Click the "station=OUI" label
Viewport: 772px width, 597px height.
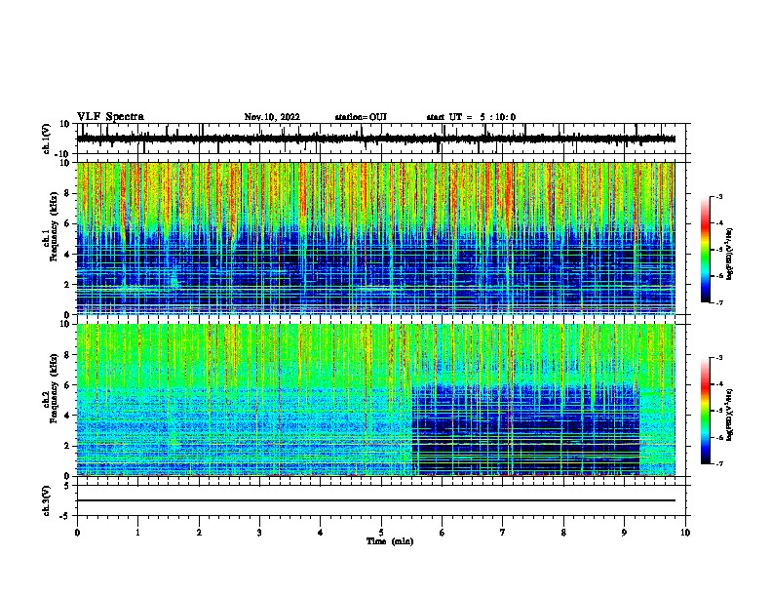361,117
